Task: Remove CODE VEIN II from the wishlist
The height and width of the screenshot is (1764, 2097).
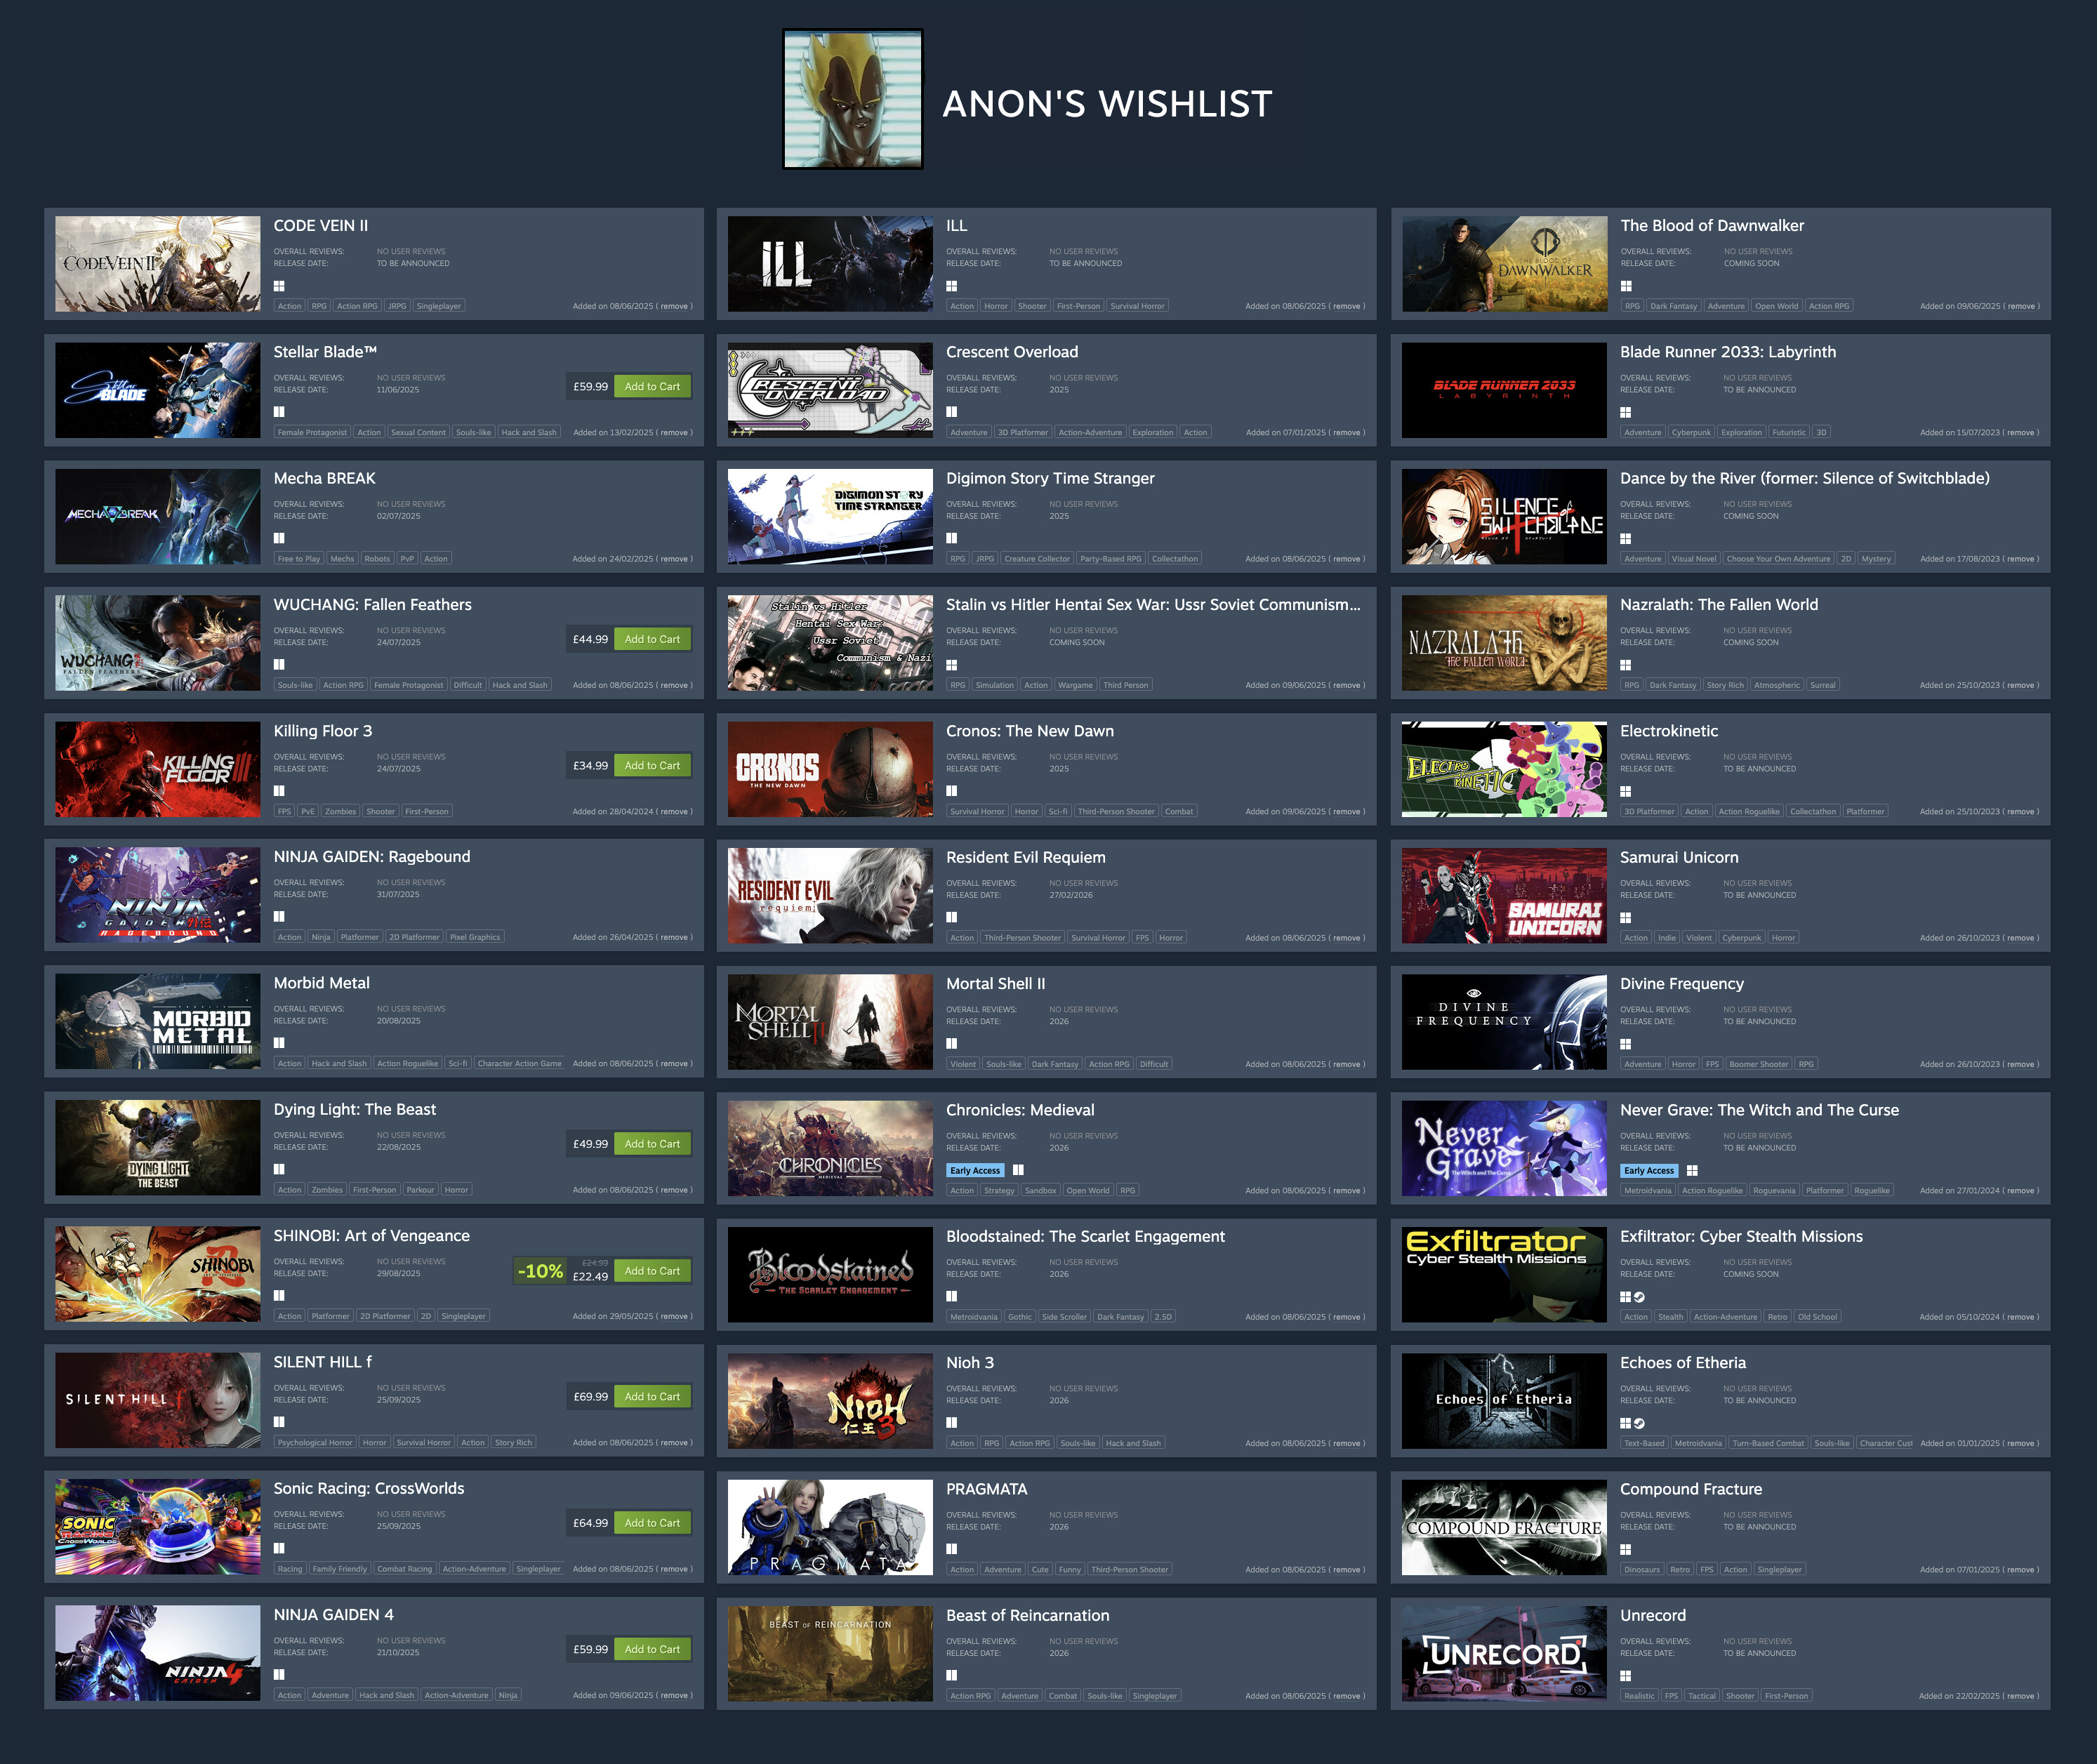Action: (674, 306)
